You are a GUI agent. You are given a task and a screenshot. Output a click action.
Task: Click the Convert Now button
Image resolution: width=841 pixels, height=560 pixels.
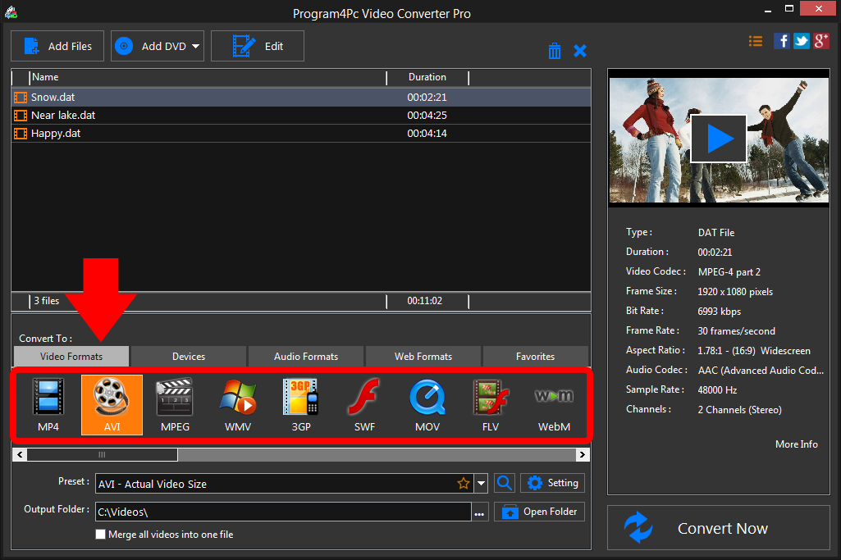[719, 528]
